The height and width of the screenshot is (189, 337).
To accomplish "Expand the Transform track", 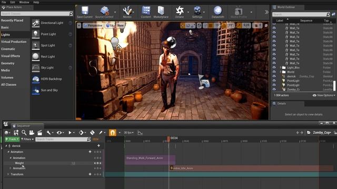I will coord(8,174).
